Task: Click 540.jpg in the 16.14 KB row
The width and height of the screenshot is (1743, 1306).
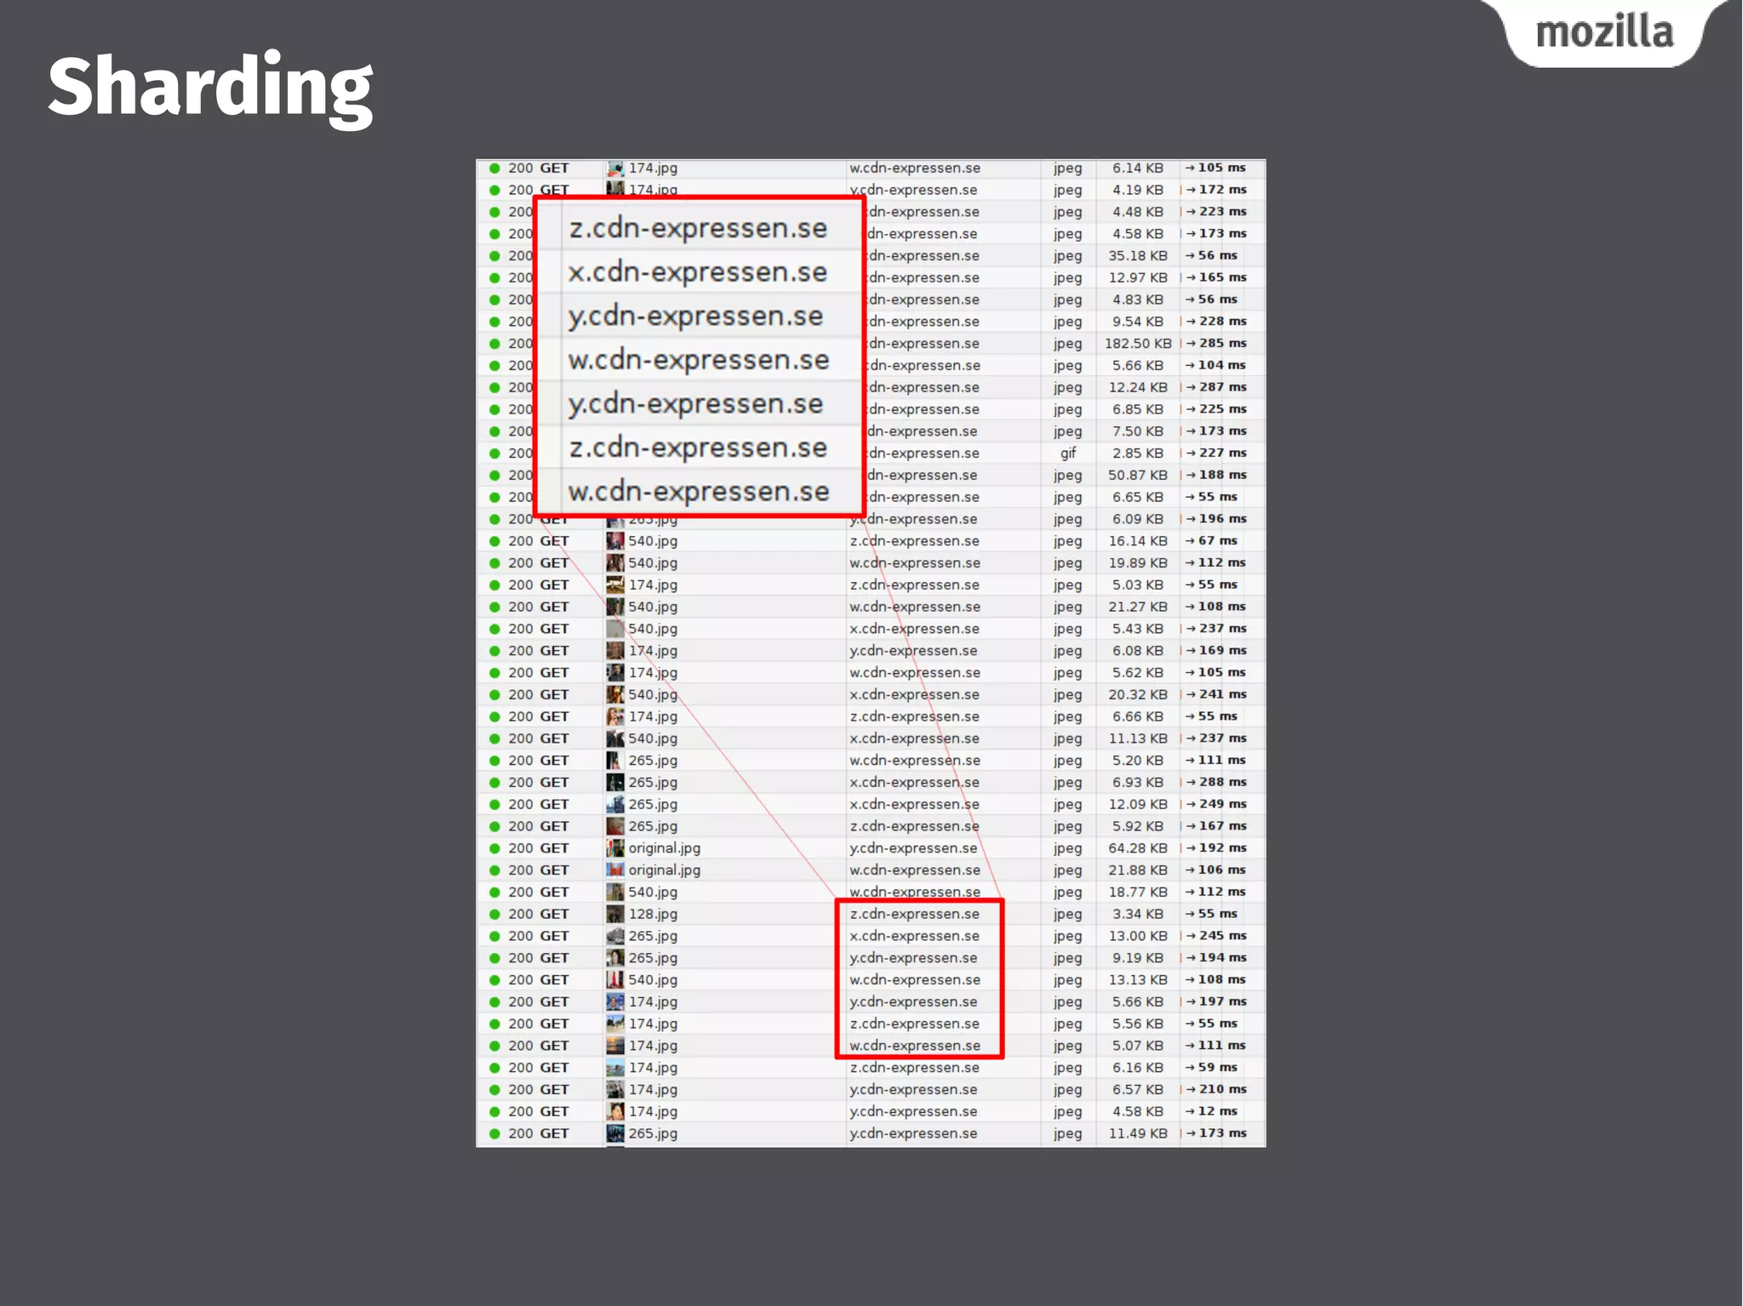Action: pos(653,541)
